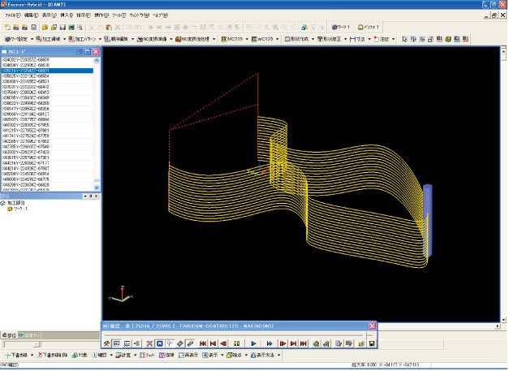Click the play button in NC playback bar
Image resolution: width=509 pixels, height=371 pixels.
point(253,343)
